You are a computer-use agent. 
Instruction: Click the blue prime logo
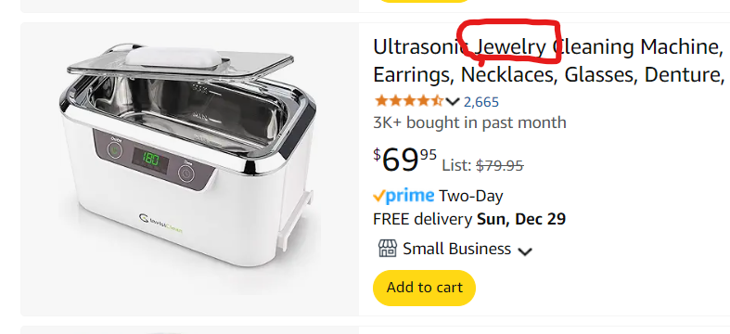click(x=410, y=196)
